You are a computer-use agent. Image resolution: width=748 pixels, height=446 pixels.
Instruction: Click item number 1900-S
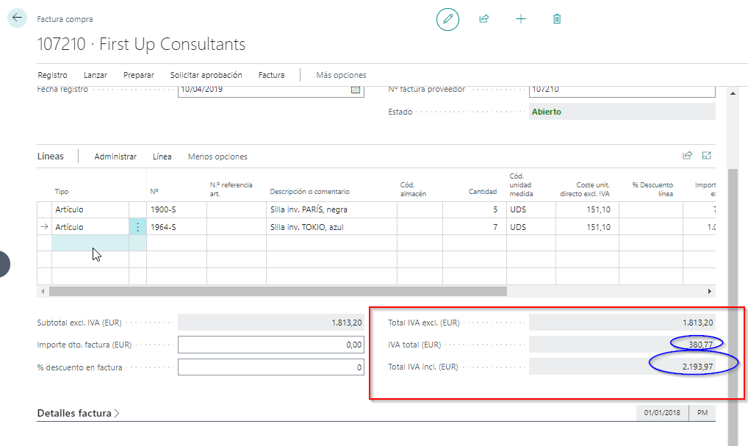(163, 209)
